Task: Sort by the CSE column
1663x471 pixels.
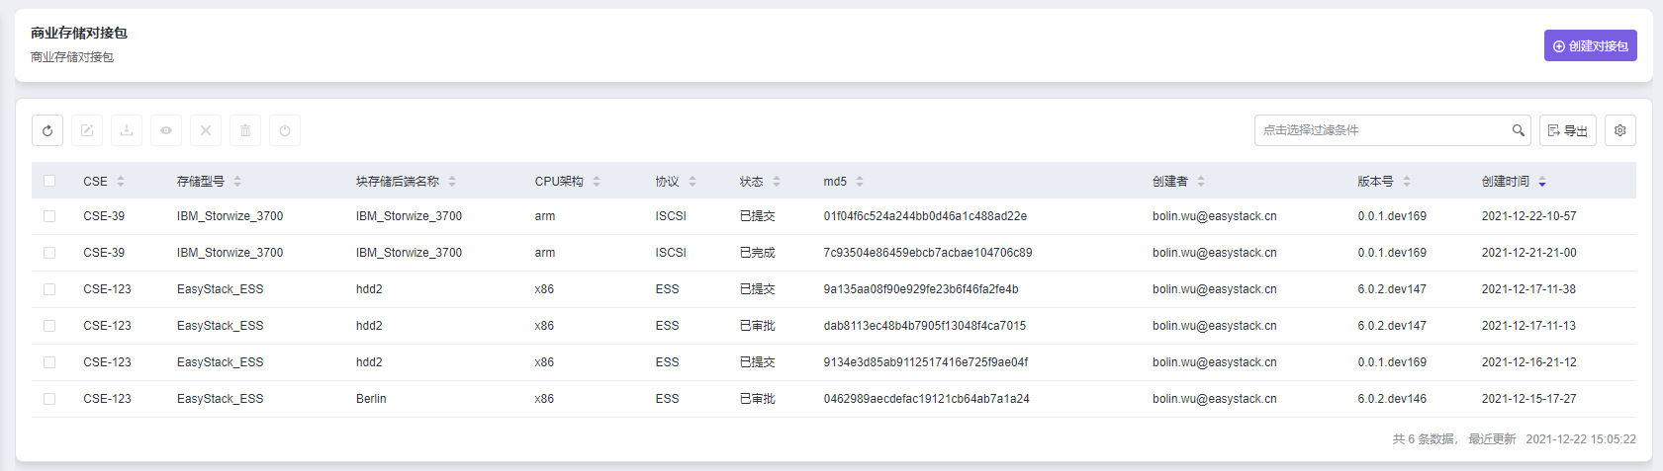Action: (x=121, y=182)
